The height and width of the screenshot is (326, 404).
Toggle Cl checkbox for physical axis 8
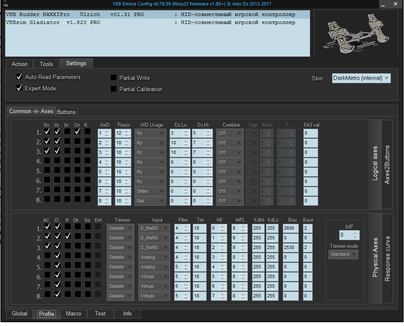point(58,294)
